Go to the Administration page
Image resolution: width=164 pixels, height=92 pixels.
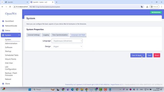[11, 43]
